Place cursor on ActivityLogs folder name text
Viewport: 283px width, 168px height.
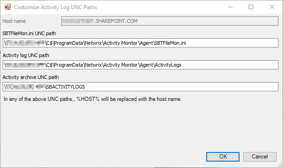[168, 65]
